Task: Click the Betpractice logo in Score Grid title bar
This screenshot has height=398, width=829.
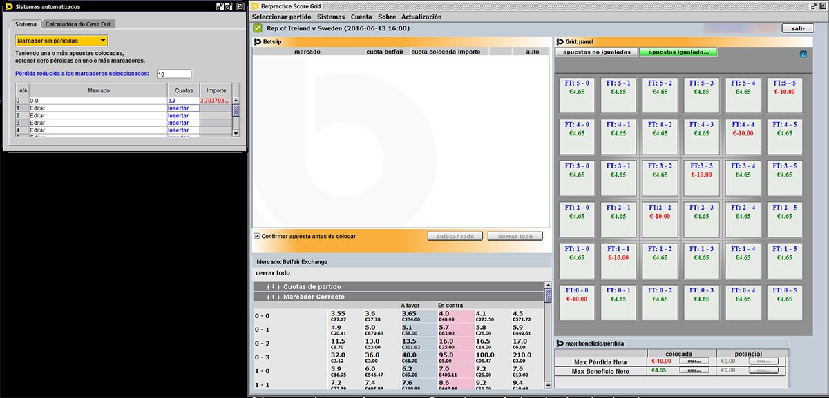Action: [x=255, y=6]
